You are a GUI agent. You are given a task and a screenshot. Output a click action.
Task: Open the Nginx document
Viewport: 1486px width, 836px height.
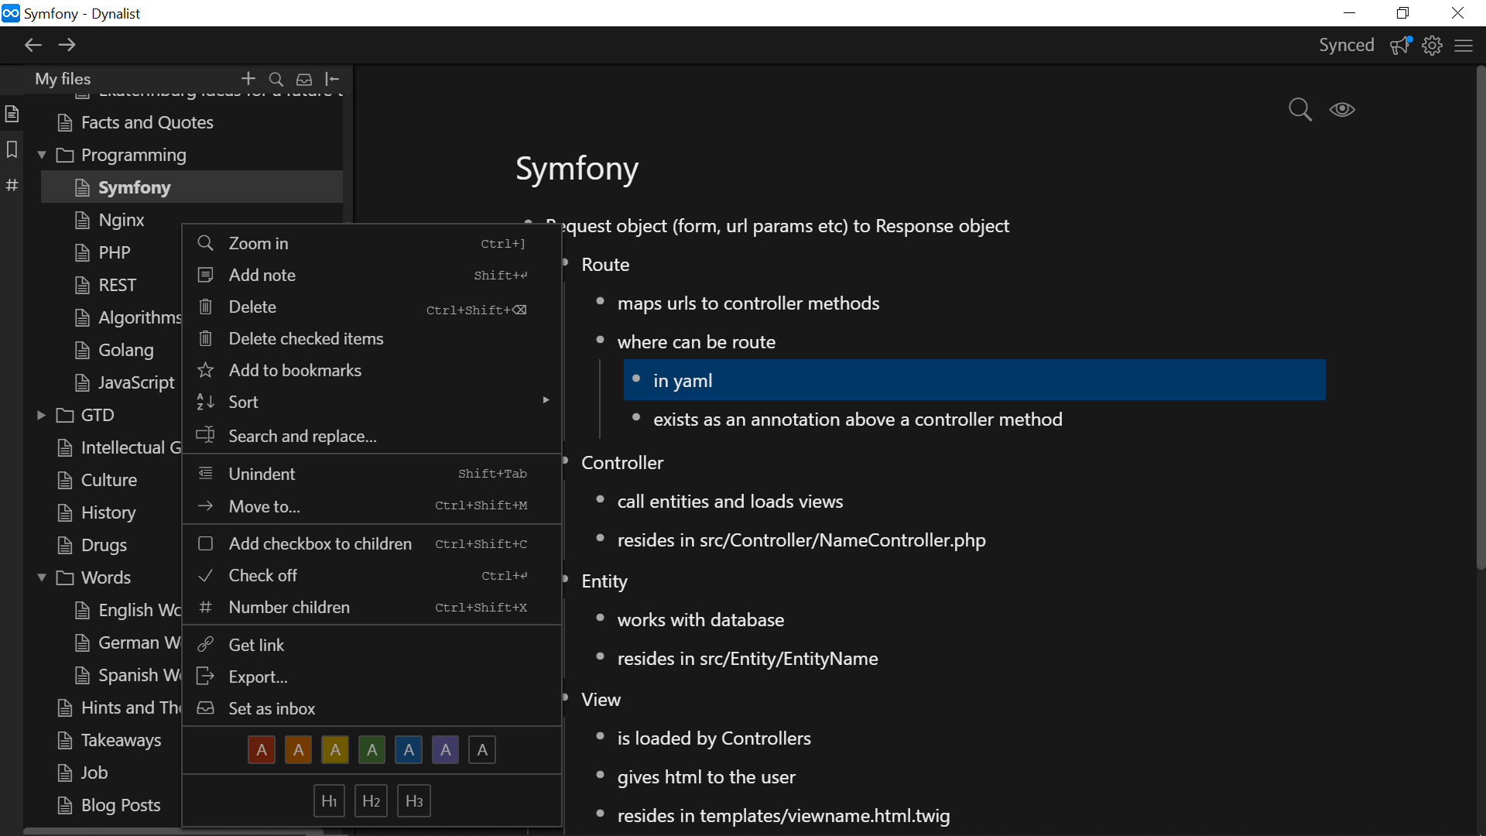tap(122, 220)
